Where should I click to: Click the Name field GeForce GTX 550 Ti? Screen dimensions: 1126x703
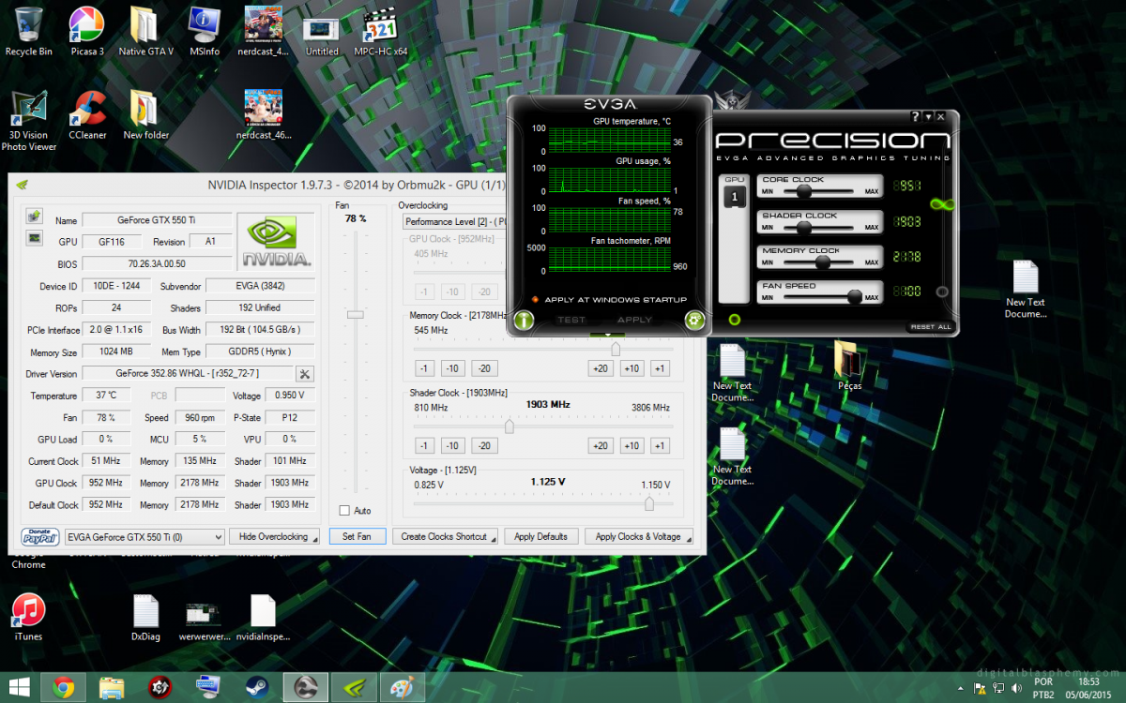(157, 220)
